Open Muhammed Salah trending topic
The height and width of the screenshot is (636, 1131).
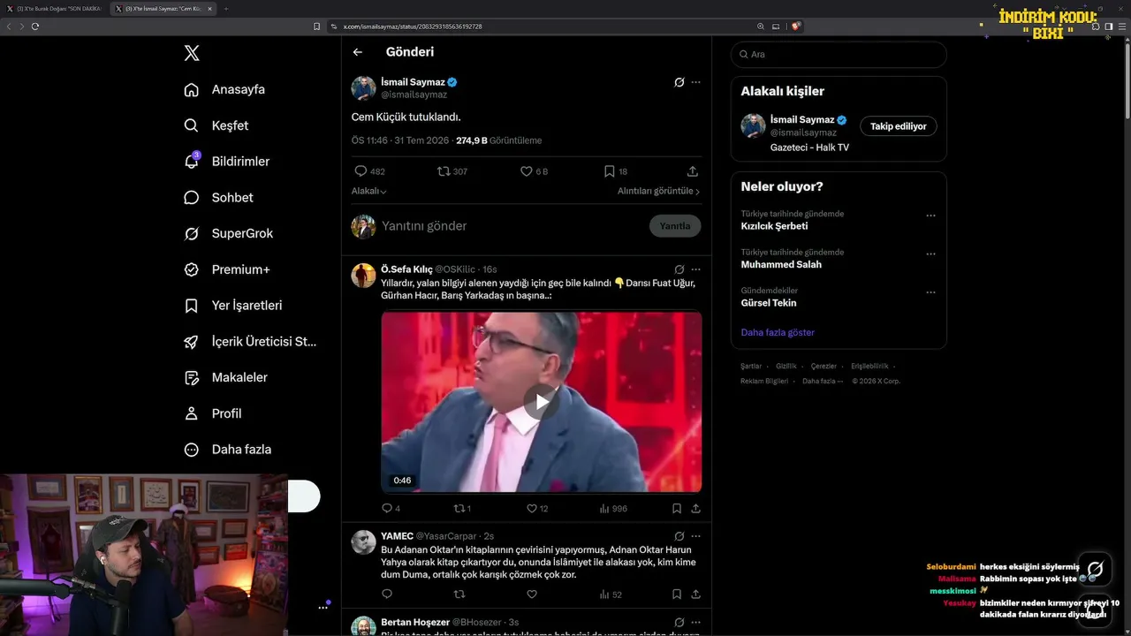click(781, 264)
